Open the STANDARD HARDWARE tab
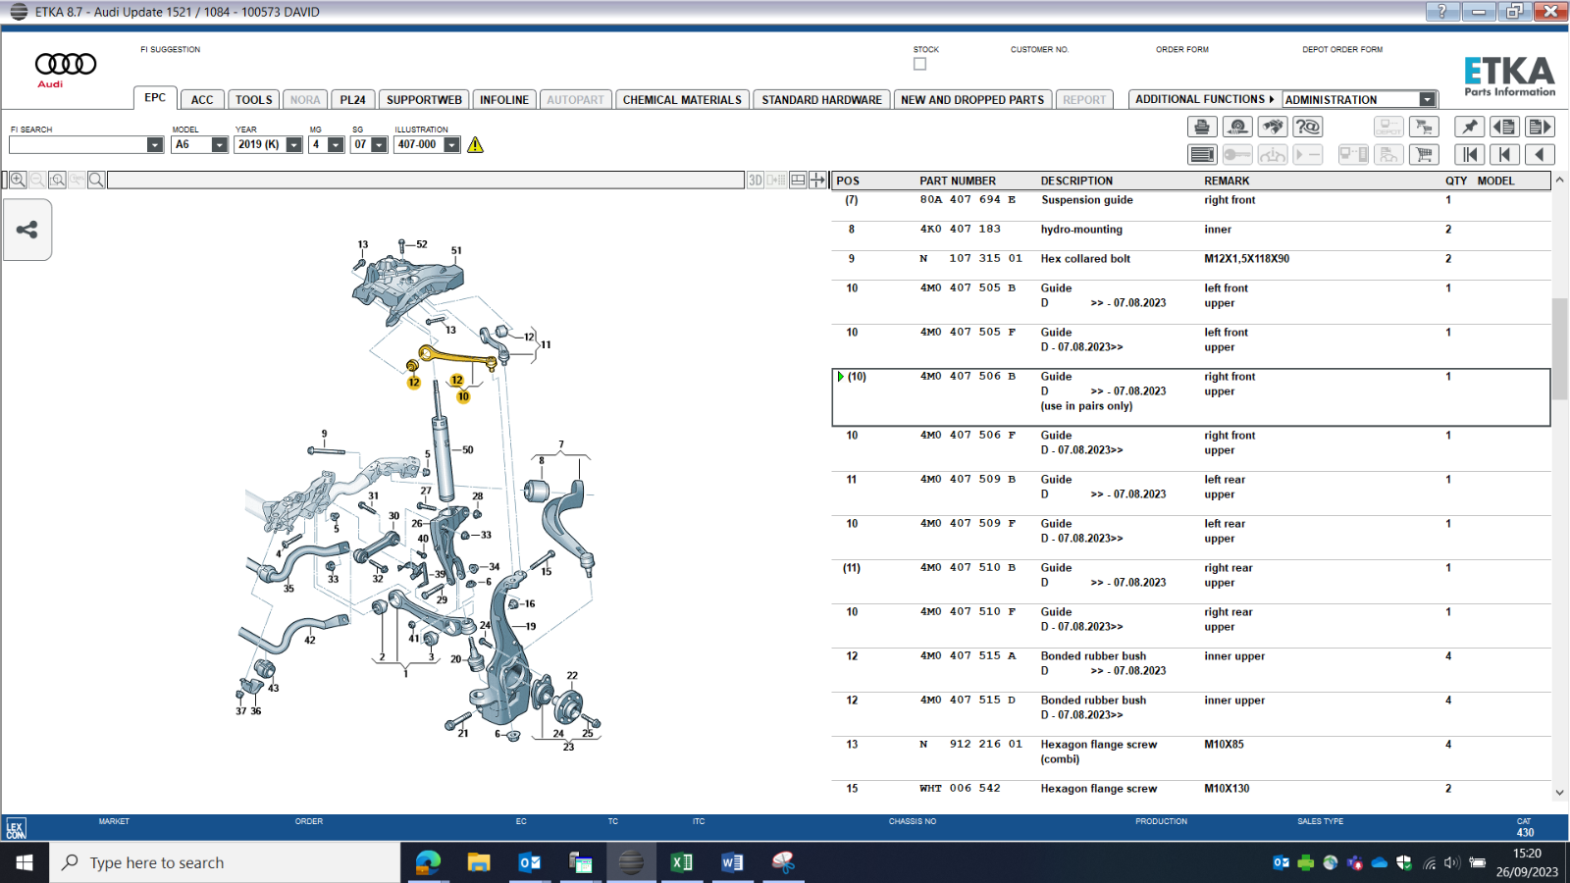Screen dimensions: 1570x883 click(x=821, y=99)
